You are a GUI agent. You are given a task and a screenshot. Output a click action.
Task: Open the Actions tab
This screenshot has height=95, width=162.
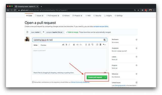pyautogui.click(x=66, y=16)
